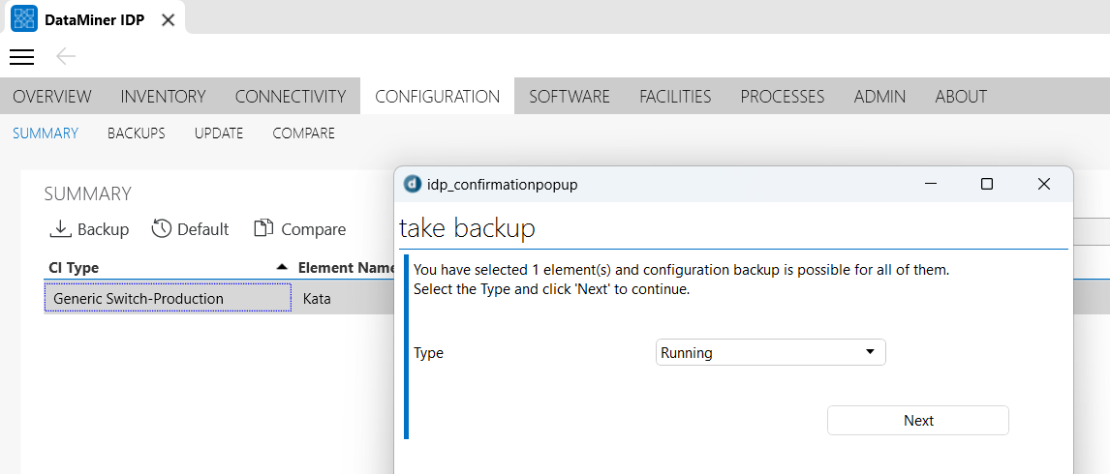This screenshot has height=474, width=1110.
Task: Open the UPDATE subtab
Action: point(219,133)
